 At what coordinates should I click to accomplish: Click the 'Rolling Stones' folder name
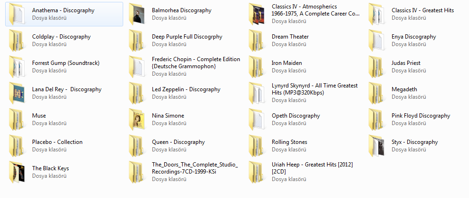tap(290, 142)
